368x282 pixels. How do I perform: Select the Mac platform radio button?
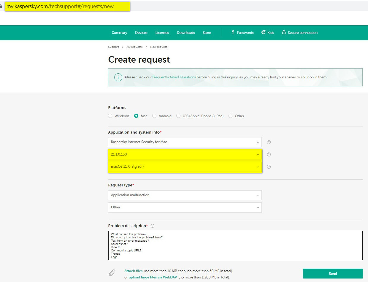coord(136,116)
